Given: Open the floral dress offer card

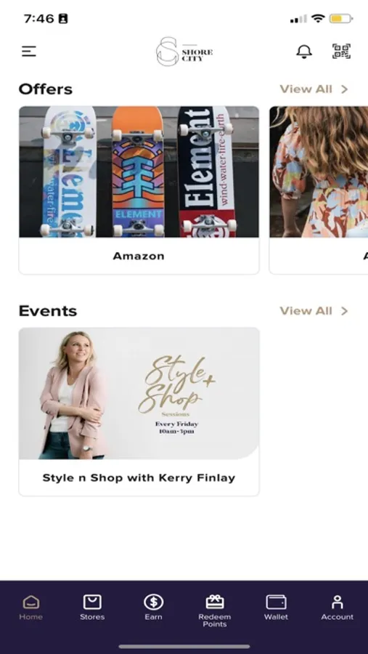Looking at the screenshot, I should pos(319,190).
